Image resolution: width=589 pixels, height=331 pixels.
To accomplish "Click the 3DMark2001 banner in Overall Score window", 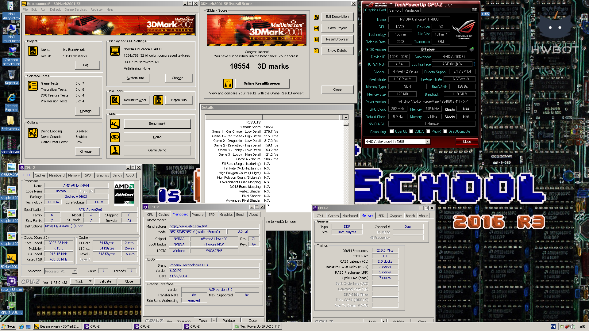I will (256, 30).
